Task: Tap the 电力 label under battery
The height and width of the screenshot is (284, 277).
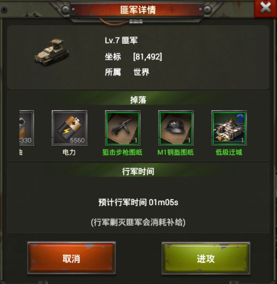Action: point(69,152)
